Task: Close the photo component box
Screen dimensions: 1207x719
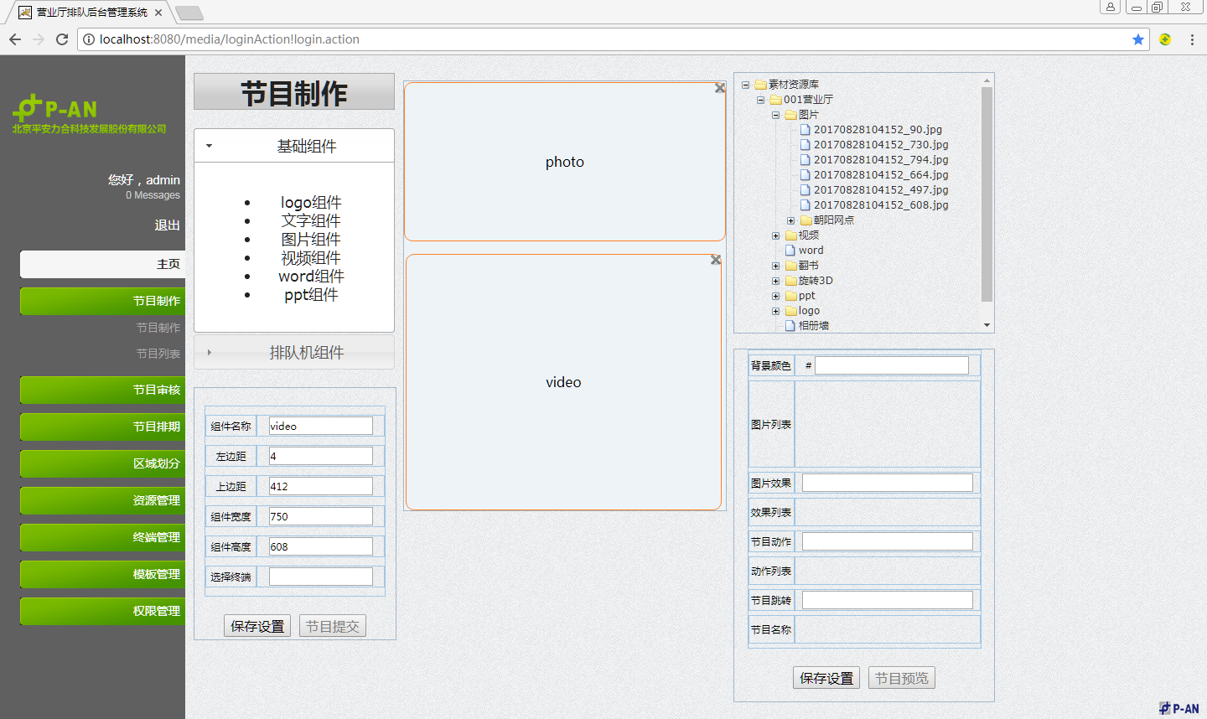Action: [720, 88]
